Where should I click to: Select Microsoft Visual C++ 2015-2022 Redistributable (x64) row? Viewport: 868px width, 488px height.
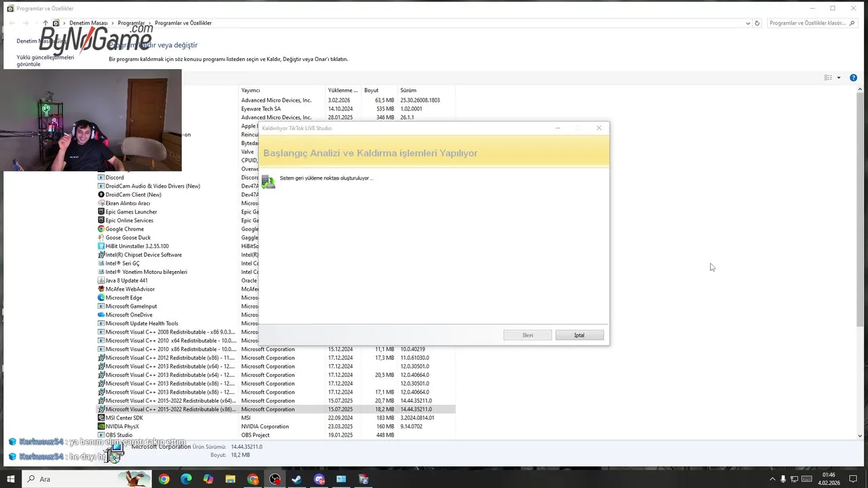click(x=276, y=401)
